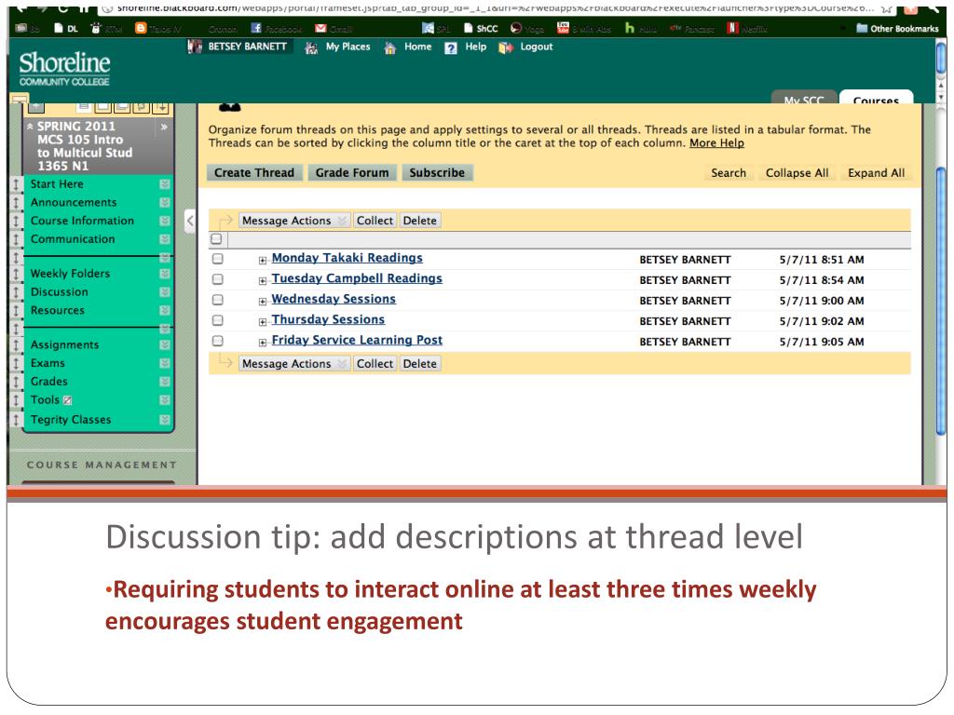Open Resources in course menu
Image resolution: width=954 pixels, height=715 pixels.
[58, 311]
